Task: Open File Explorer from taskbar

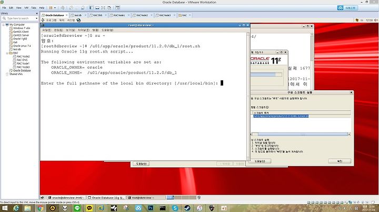Action: coord(27,208)
